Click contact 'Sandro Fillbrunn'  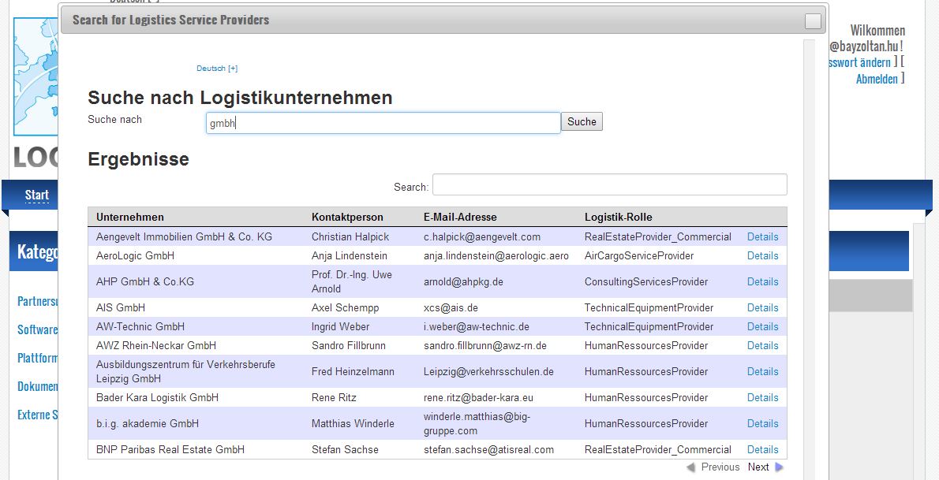click(x=349, y=345)
